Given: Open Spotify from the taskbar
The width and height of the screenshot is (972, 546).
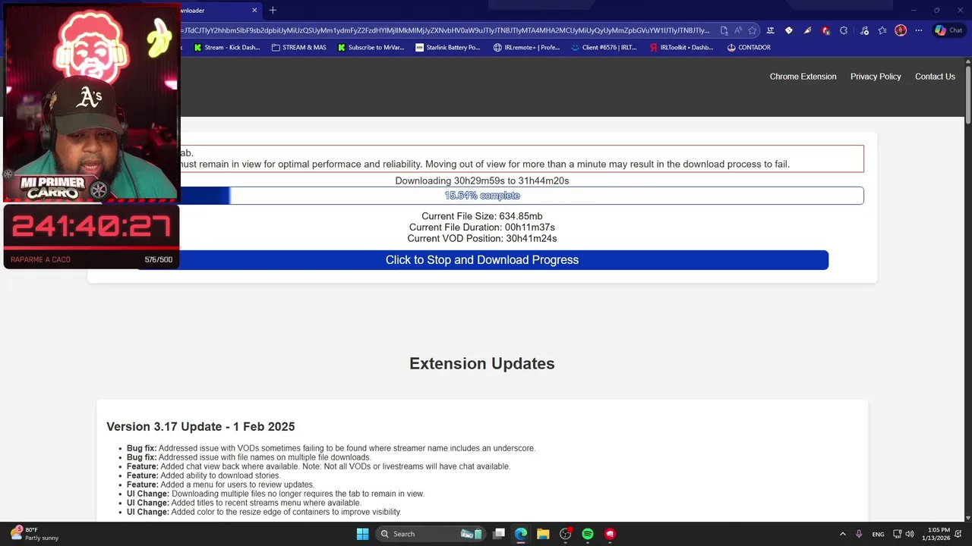Looking at the screenshot, I should 588,534.
